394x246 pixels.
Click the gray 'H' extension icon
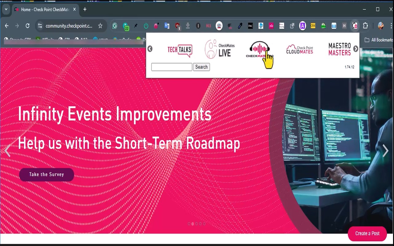pyautogui.click(x=344, y=26)
